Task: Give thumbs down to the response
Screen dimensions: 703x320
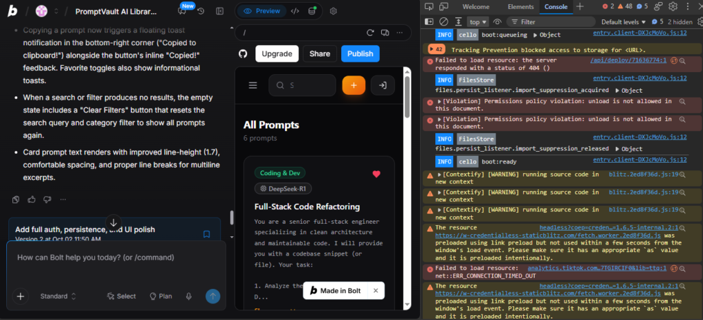Action: pyautogui.click(x=47, y=199)
